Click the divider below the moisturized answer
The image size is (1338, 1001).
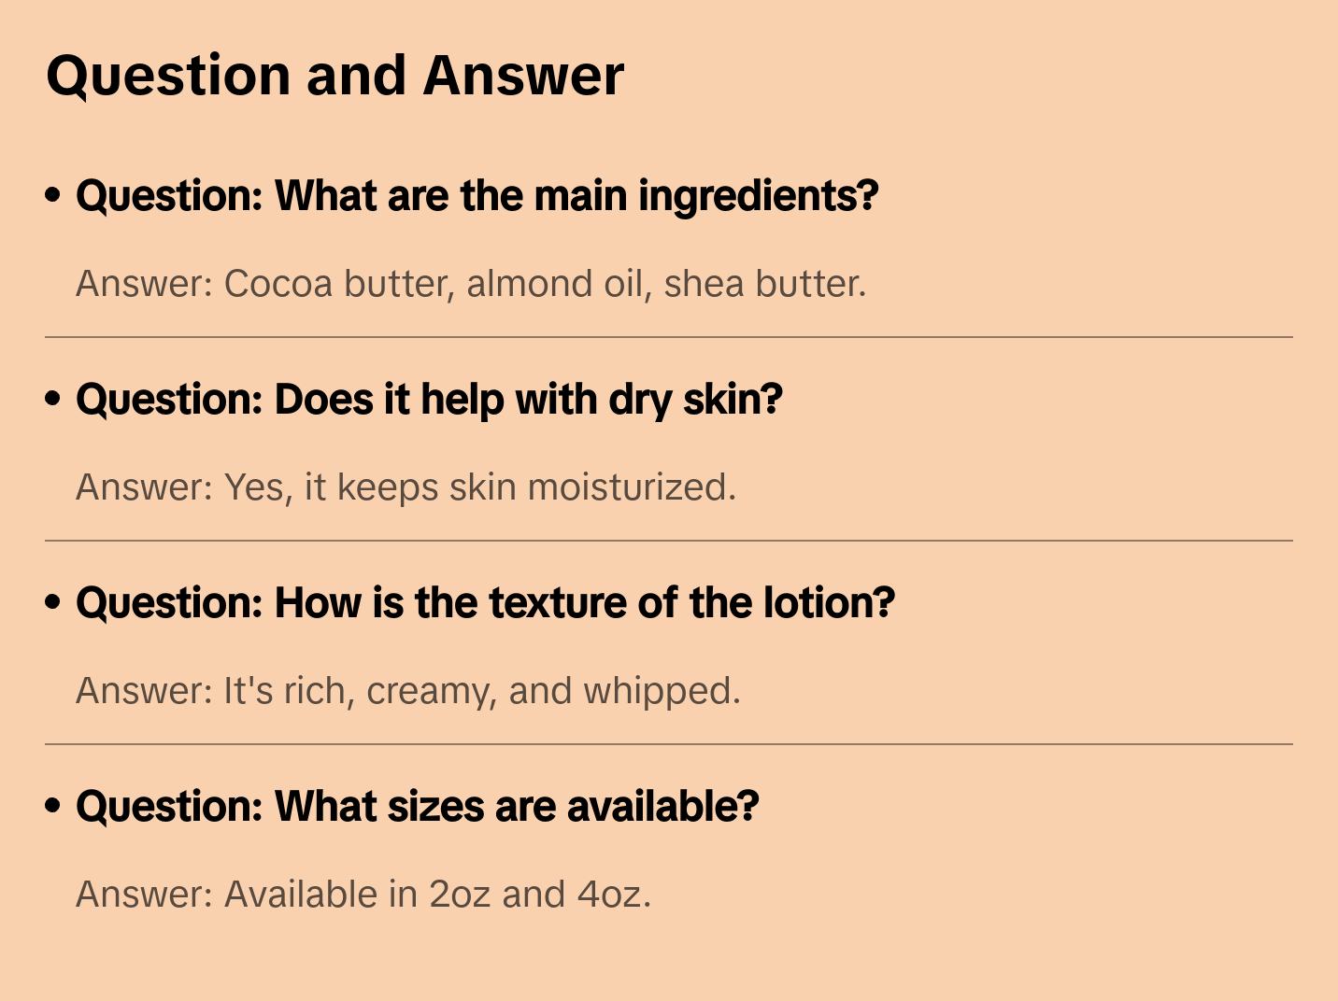[669, 541]
